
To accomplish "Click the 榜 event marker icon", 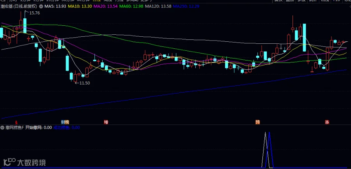I will click(67, 122).
